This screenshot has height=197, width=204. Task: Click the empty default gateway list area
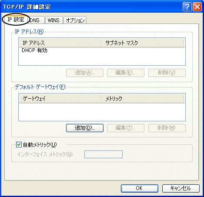pos(102,112)
